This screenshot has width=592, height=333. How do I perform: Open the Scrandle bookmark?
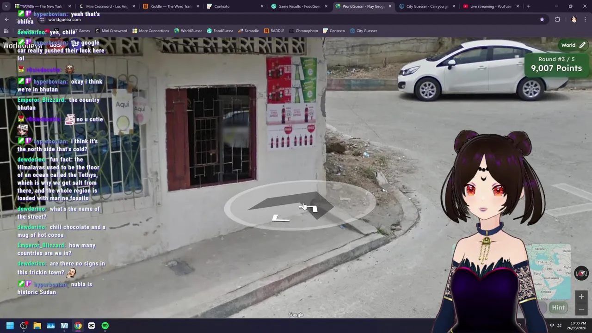click(x=248, y=31)
